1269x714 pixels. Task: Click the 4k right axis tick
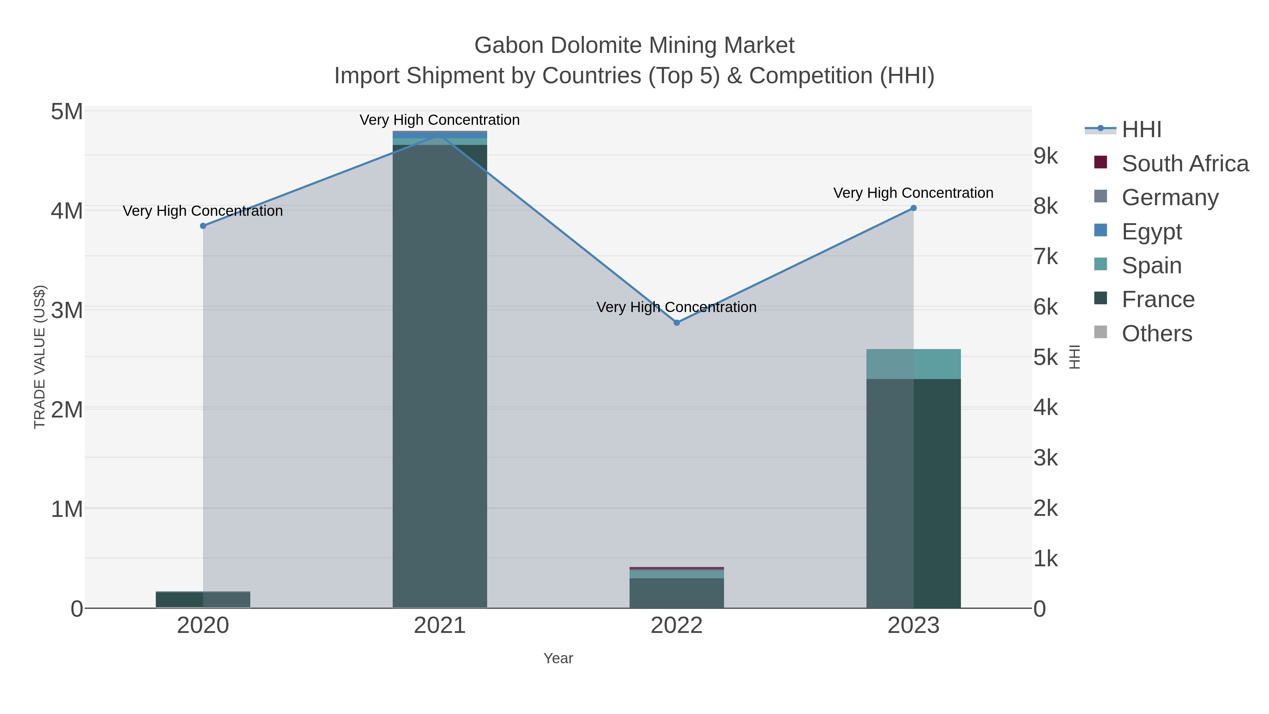pos(1046,408)
